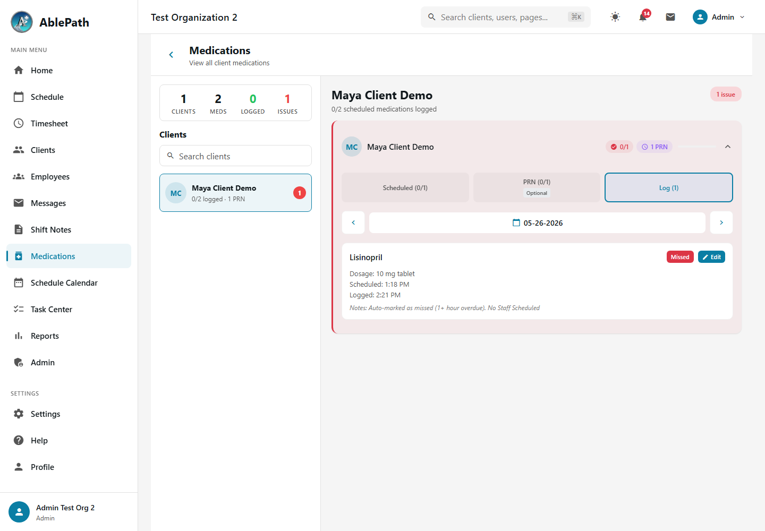Click the Missed status badge
Screen dimensions: 765x531
pos(680,257)
